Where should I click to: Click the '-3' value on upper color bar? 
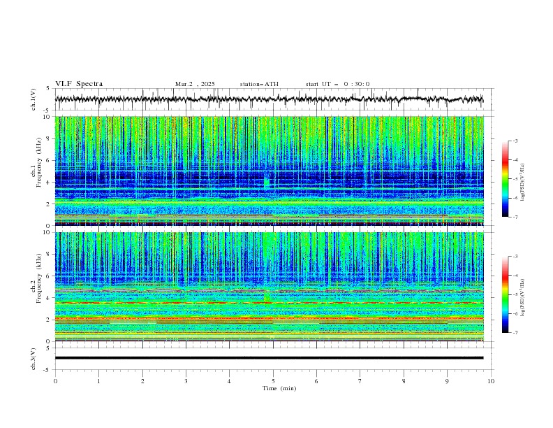click(x=515, y=141)
